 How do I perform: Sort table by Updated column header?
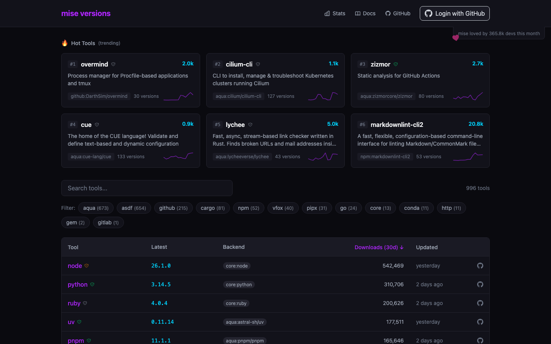427,247
